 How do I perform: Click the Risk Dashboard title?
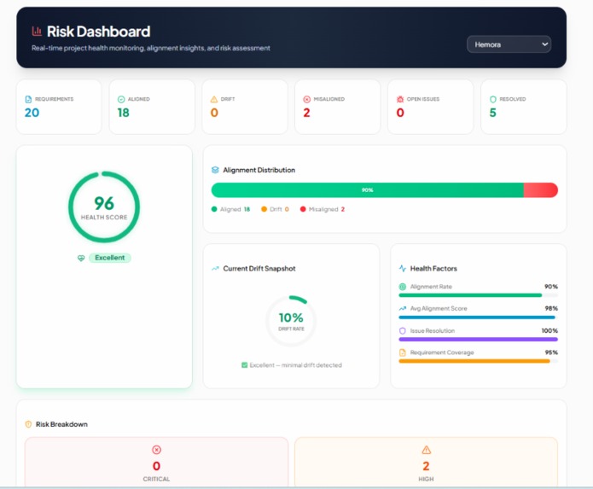click(x=98, y=32)
